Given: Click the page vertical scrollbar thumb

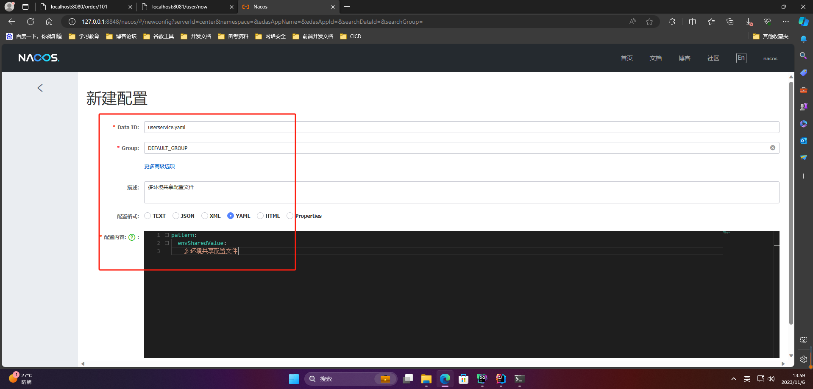Looking at the screenshot, I should tap(791, 203).
